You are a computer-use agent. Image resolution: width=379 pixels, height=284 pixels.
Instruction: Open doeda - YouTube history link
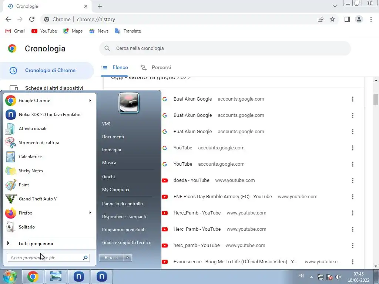point(191,180)
